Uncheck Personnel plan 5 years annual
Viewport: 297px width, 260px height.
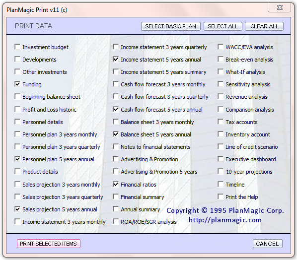17,159
